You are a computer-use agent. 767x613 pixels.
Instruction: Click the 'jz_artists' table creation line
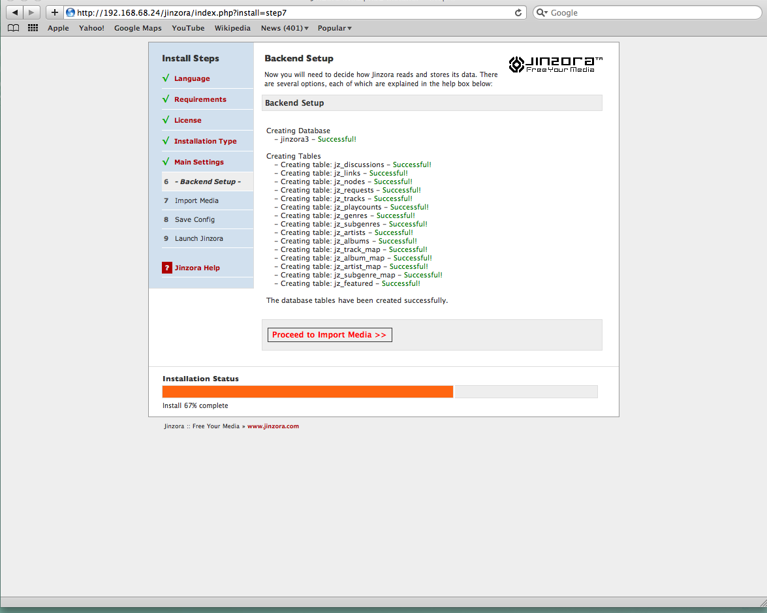[x=344, y=232]
